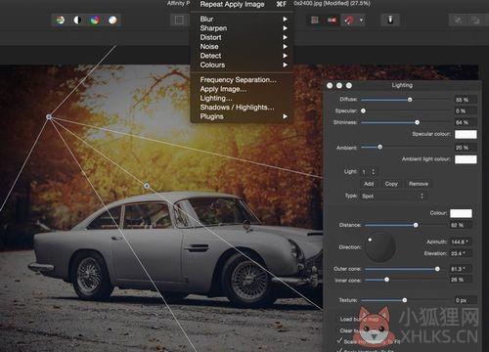Click the Direction dial control
The image size is (489, 352).
pyautogui.click(x=379, y=247)
